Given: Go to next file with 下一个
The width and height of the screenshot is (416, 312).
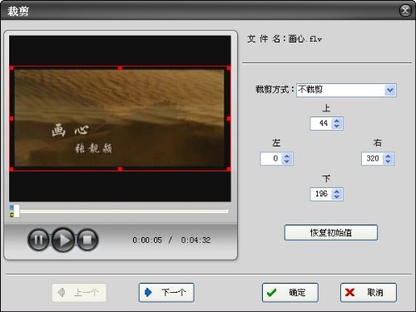Looking at the screenshot, I should tap(166, 292).
